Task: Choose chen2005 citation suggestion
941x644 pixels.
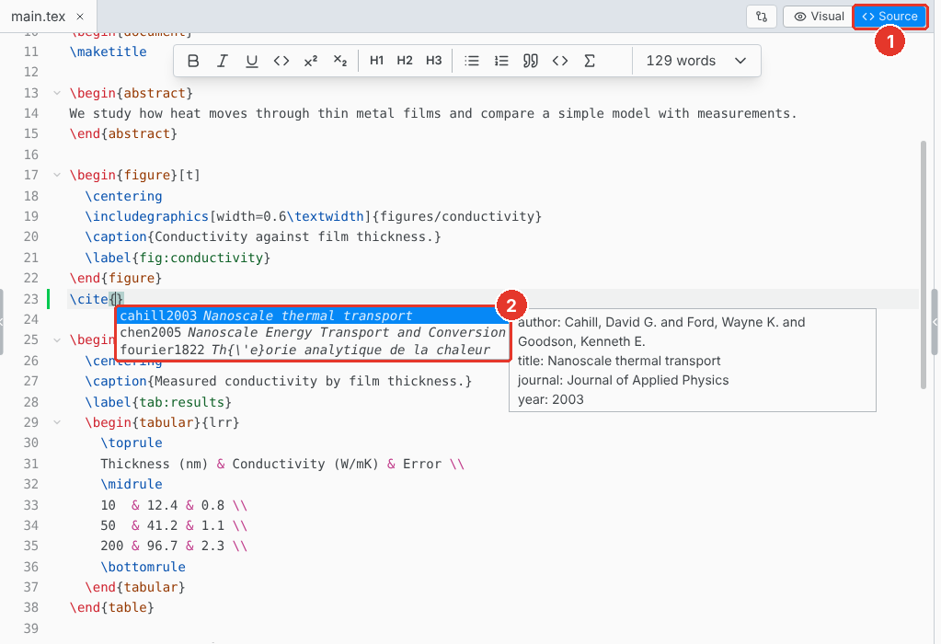Action: 312,332
